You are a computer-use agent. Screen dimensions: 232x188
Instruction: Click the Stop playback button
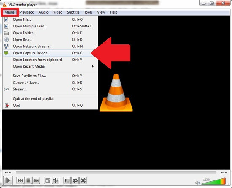(x=28, y=180)
